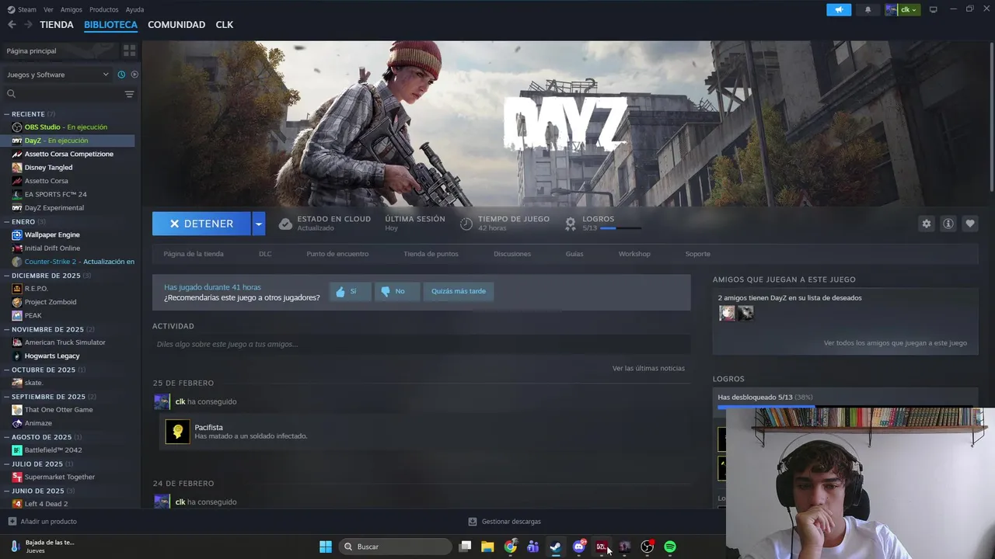
Task: Open dropdown arrow beside DETENER
Action: click(259, 224)
